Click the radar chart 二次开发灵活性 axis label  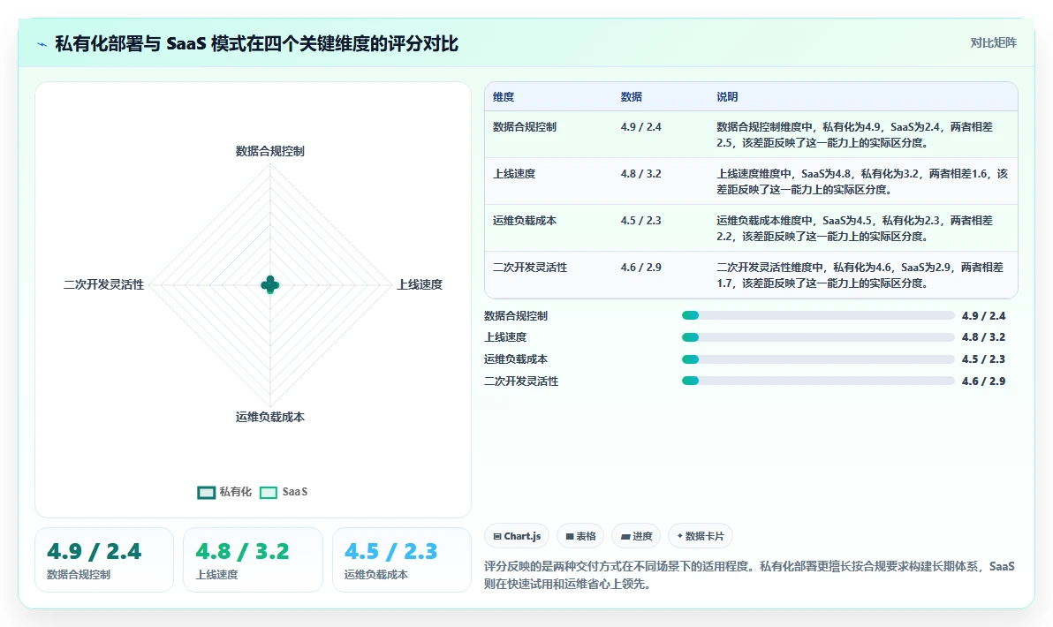pos(103,284)
